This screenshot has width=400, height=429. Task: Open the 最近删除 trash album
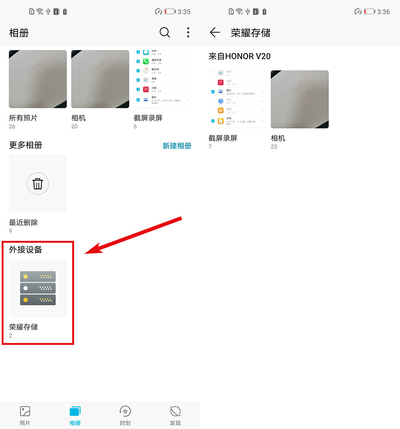(x=38, y=184)
